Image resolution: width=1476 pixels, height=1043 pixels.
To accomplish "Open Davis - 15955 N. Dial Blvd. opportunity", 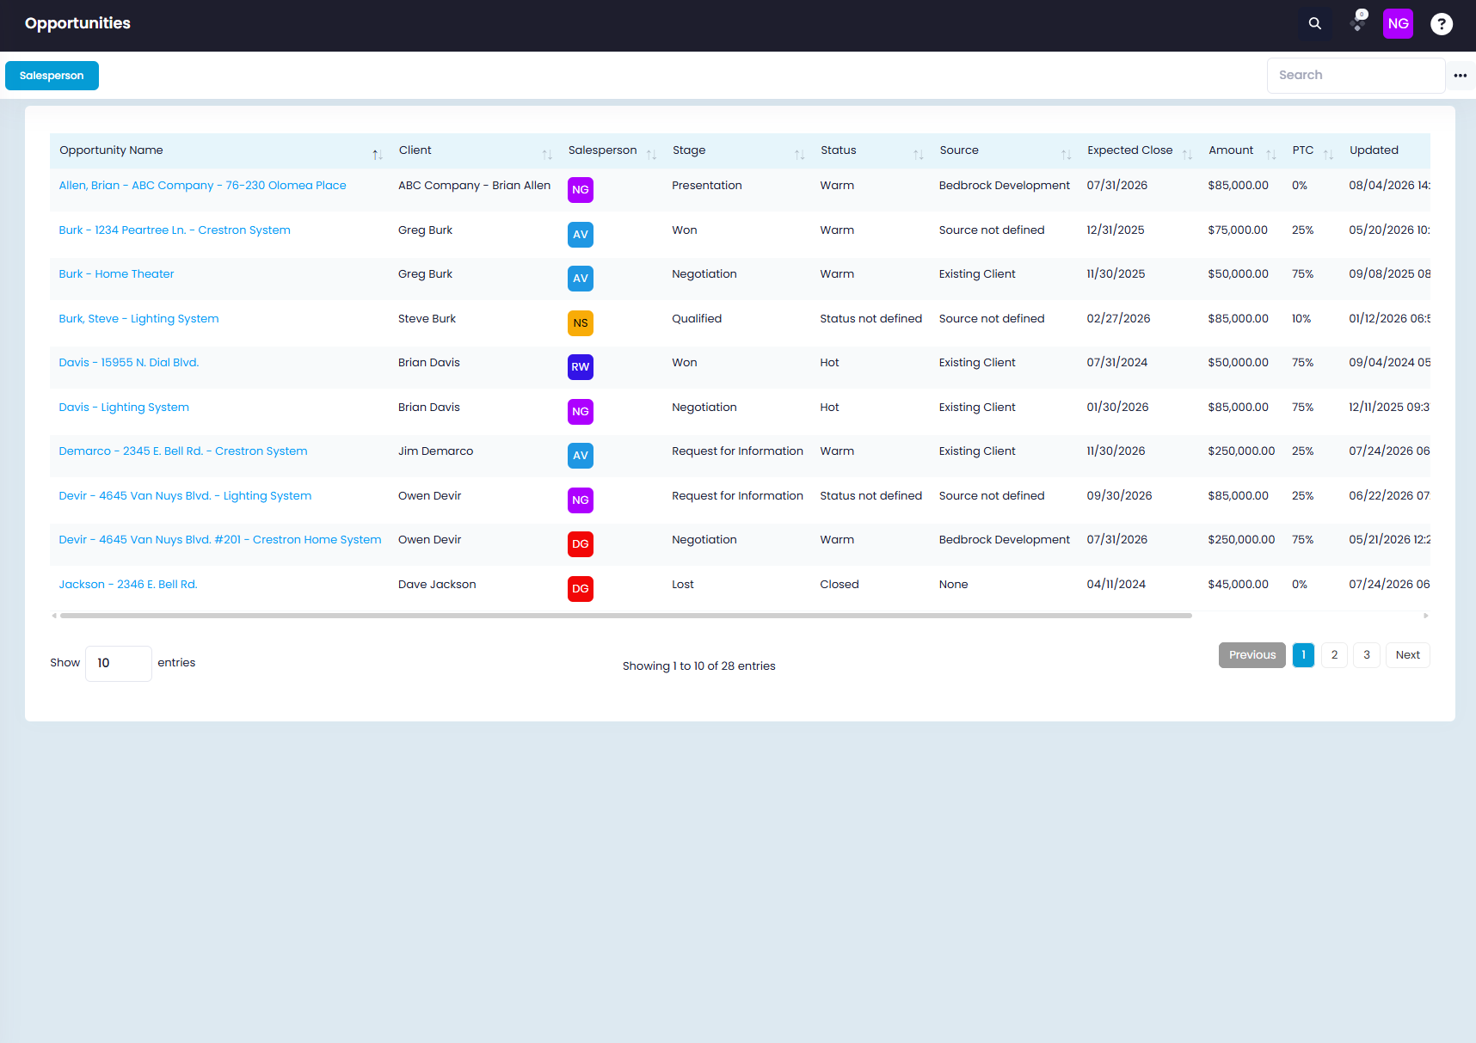I will click(129, 363).
